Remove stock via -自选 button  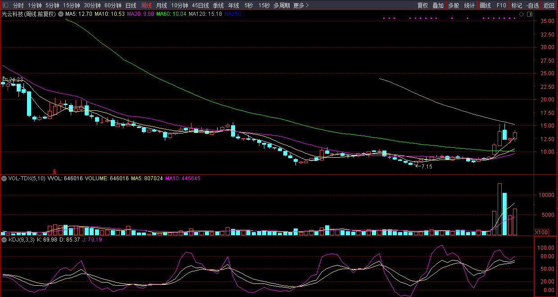[532, 5]
